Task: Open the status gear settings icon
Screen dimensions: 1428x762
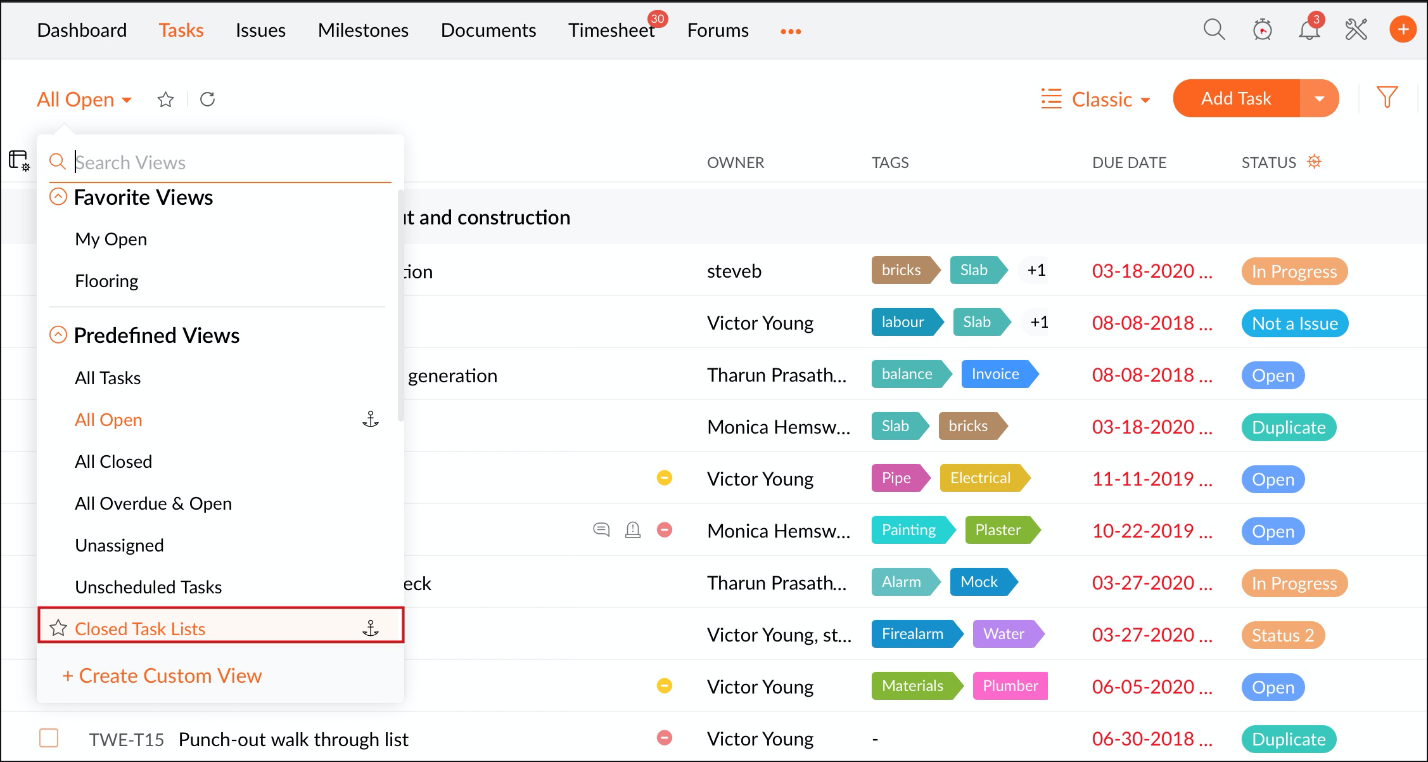Action: click(1315, 162)
